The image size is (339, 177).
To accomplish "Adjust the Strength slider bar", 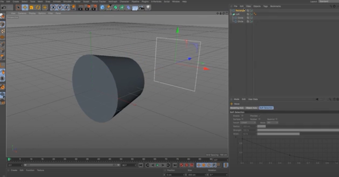I will [298, 130].
